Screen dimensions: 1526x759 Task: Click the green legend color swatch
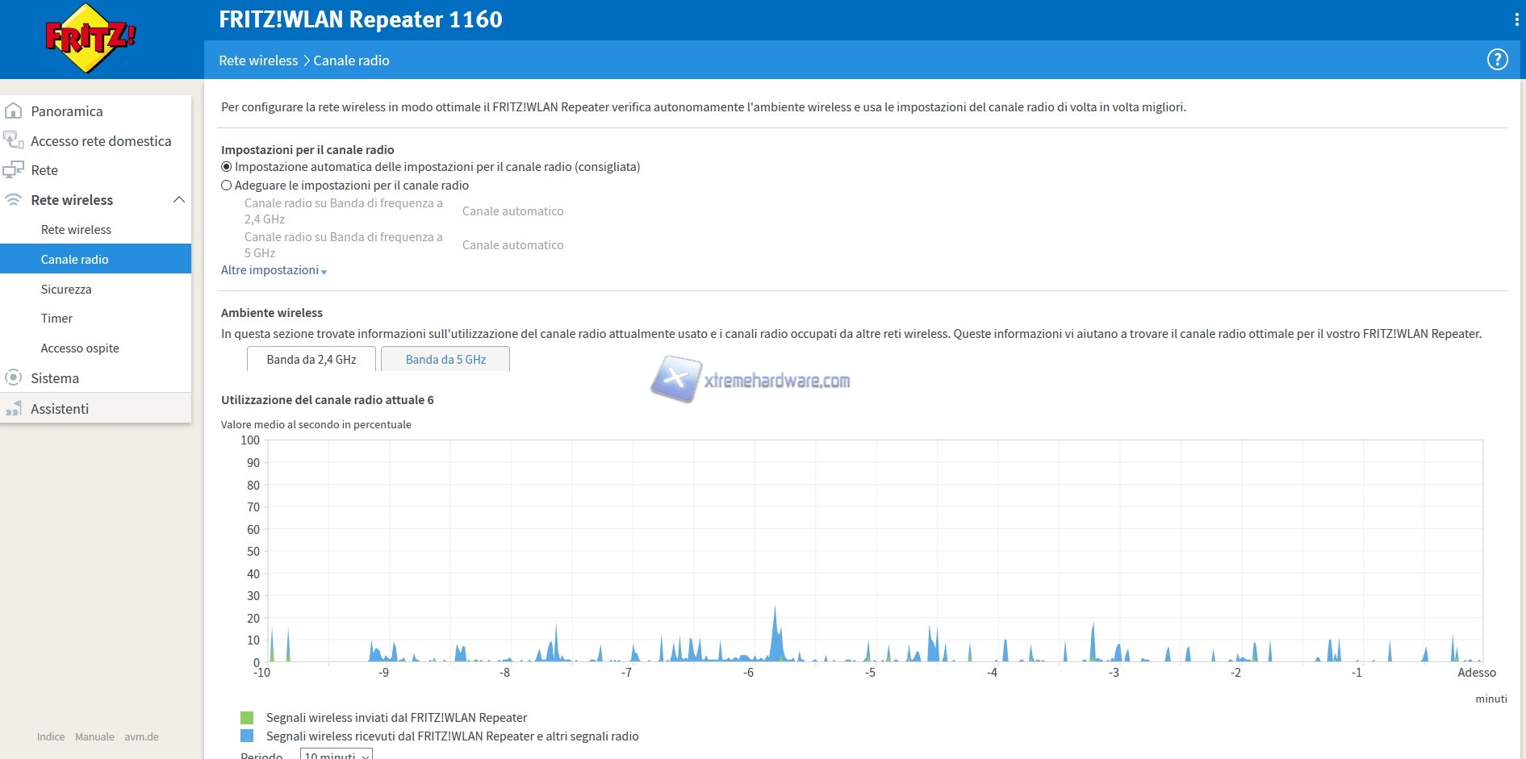coord(247,718)
